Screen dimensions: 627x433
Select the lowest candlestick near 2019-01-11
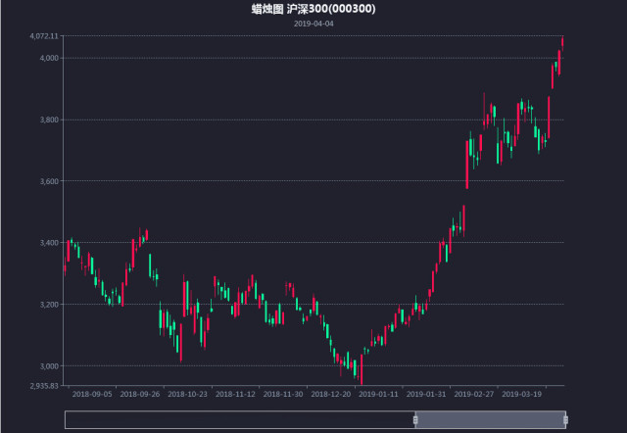click(x=361, y=371)
